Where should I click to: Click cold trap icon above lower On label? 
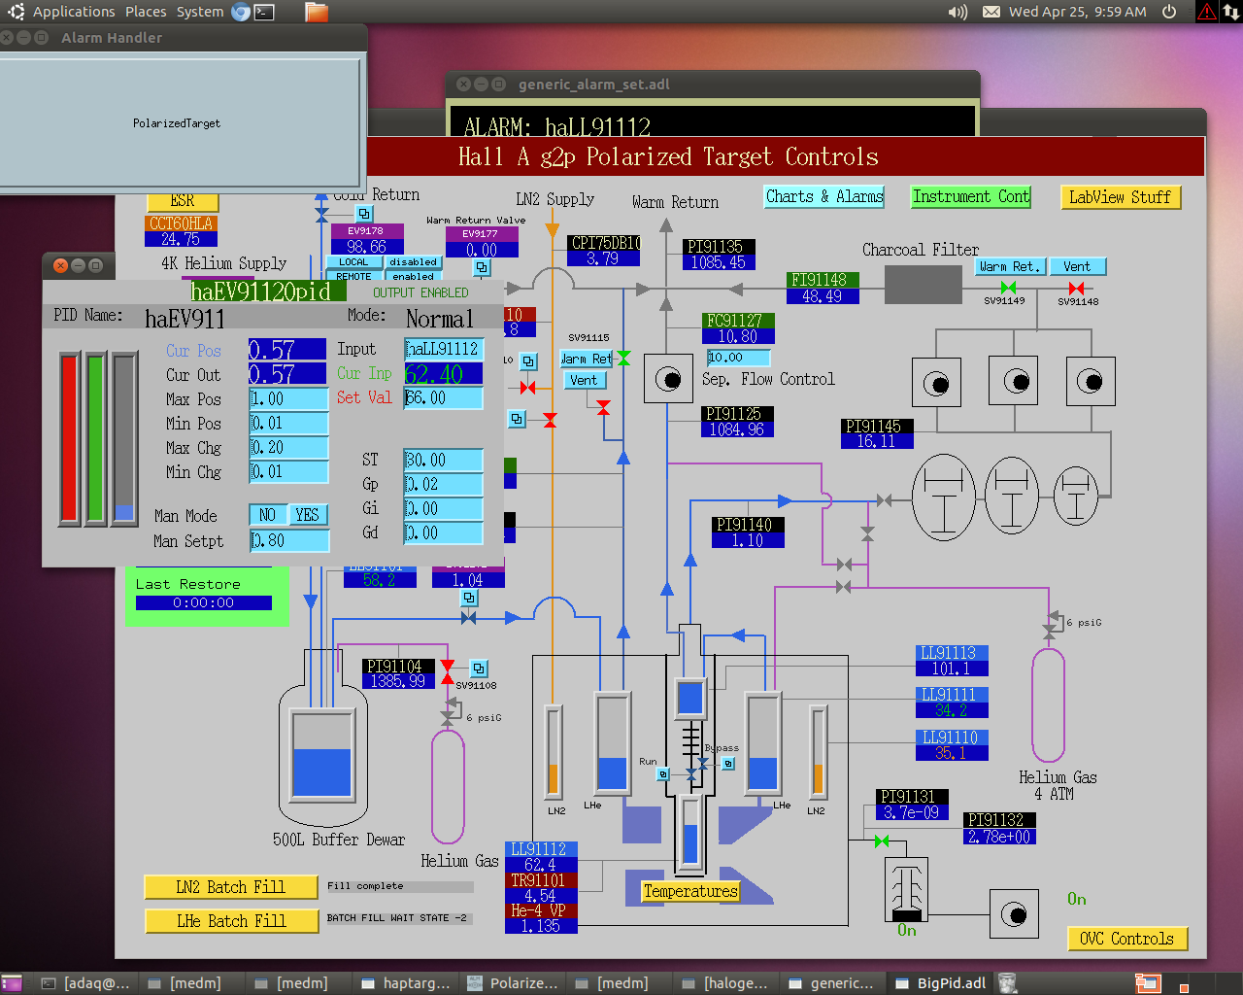[x=907, y=889]
